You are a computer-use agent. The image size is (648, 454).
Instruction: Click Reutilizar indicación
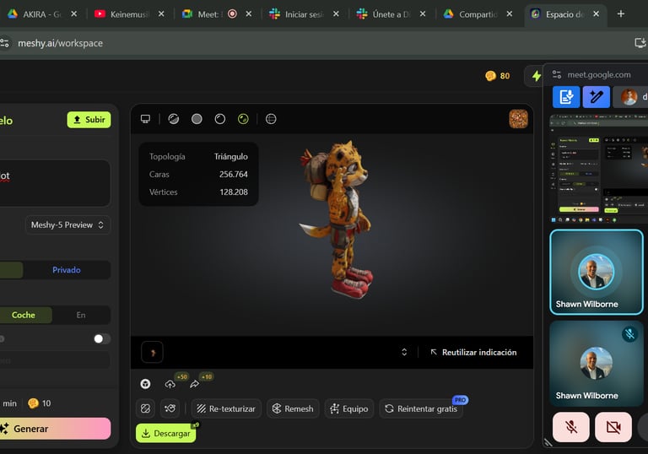[474, 352]
